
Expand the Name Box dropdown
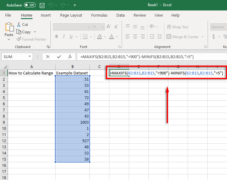30,57
